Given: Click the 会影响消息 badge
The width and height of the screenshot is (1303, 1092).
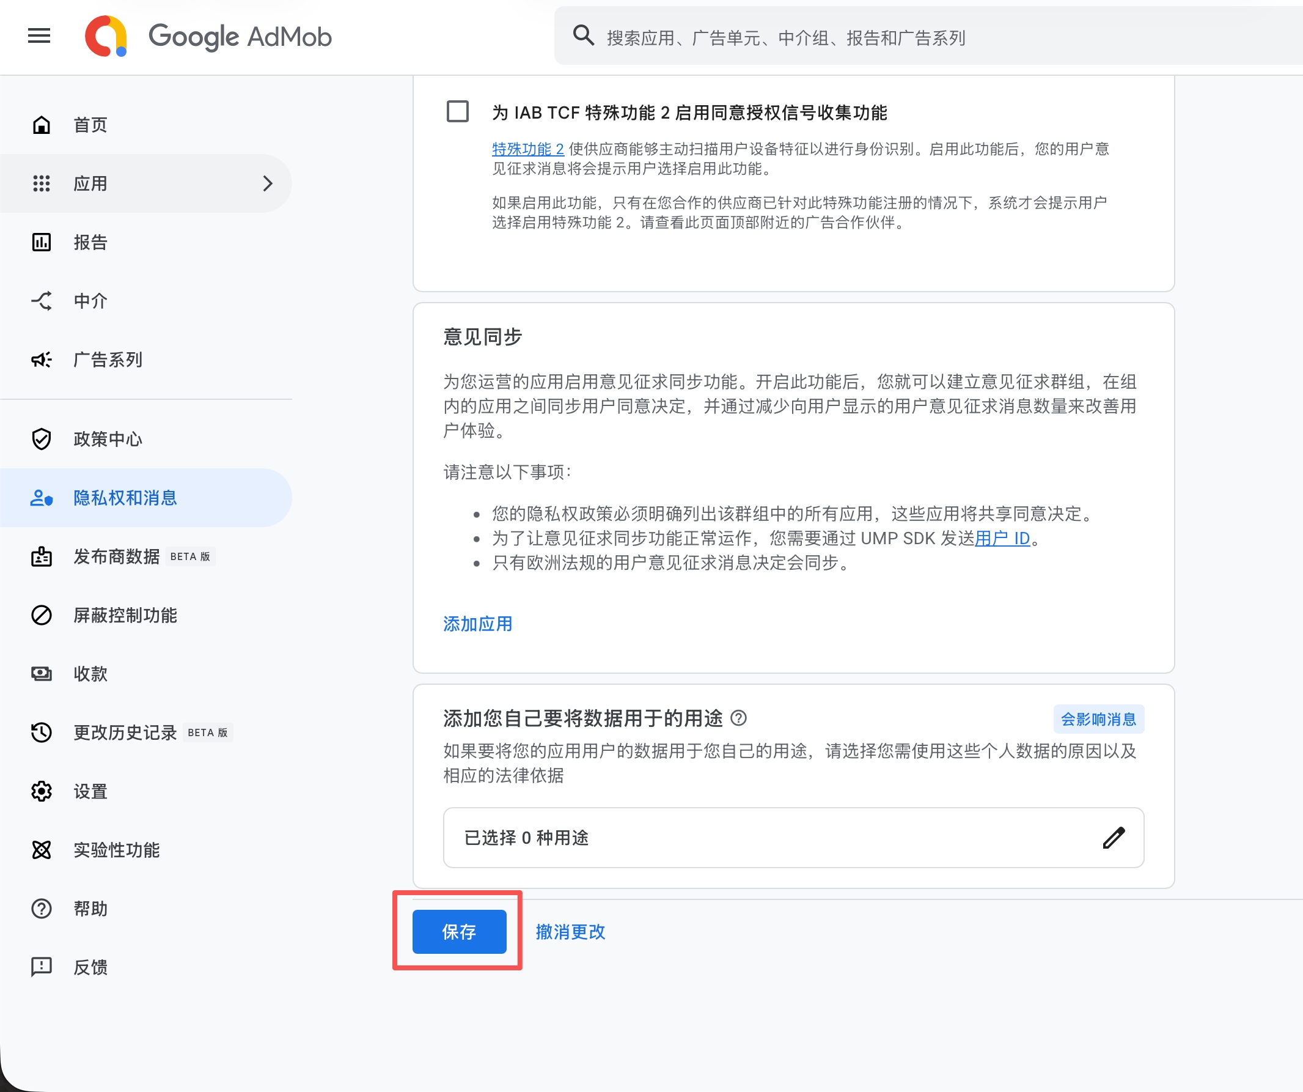Looking at the screenshot, I should click(x=1098, y=719).
